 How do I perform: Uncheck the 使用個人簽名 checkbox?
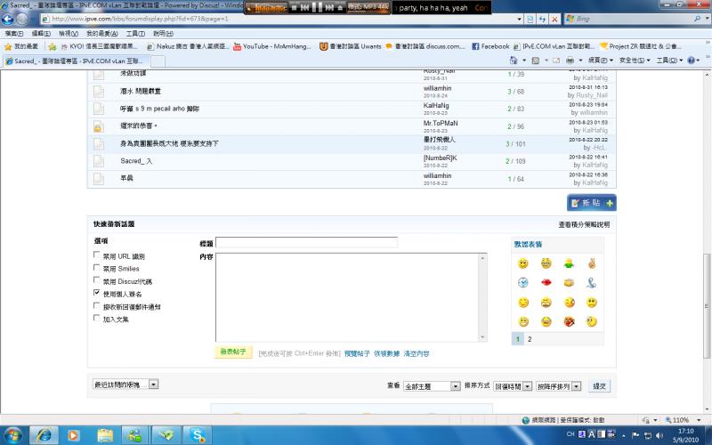(96, 293)
